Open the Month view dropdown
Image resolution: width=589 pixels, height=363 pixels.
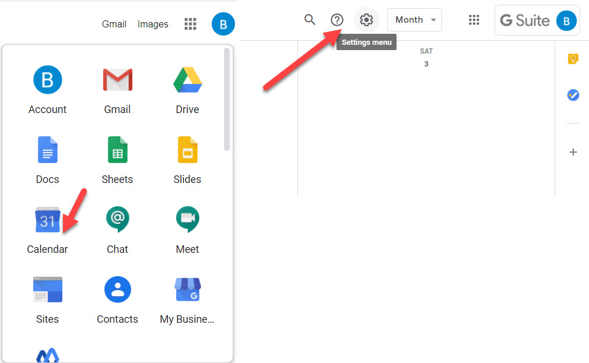415,19
